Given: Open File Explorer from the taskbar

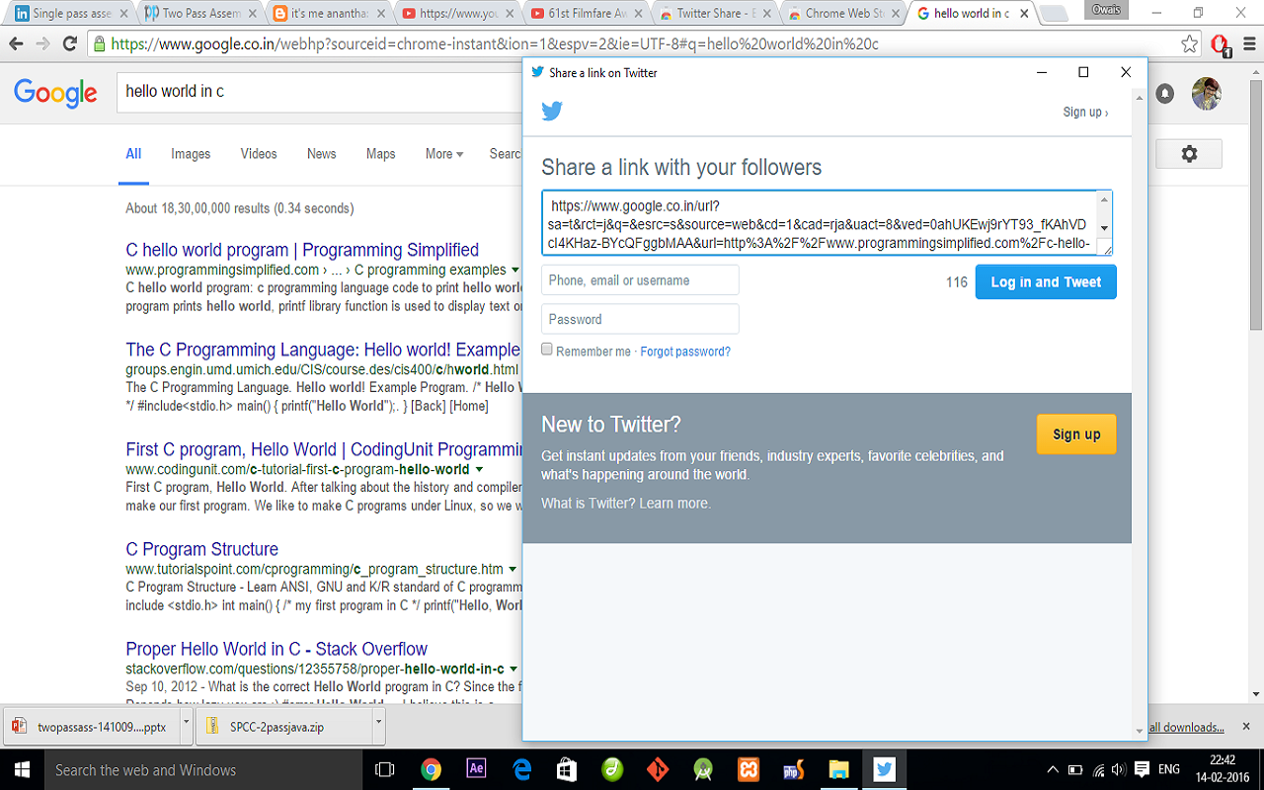Looking at the screenshot, I should (x=838, y=769).
